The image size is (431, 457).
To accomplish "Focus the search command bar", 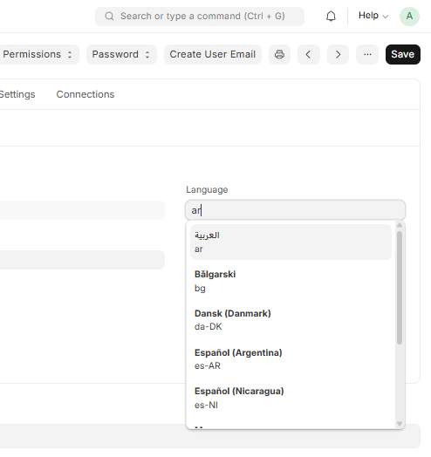I will pyautogui.click(x=200, y=17).
